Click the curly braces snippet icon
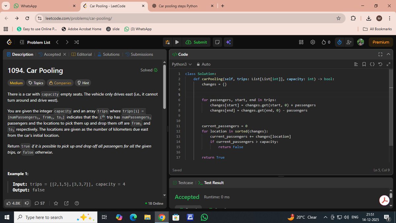 coord(372,64)
